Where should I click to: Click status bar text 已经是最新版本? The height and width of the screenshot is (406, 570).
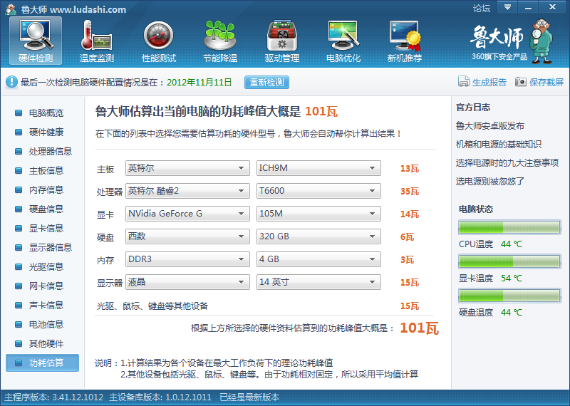(249, 397)
